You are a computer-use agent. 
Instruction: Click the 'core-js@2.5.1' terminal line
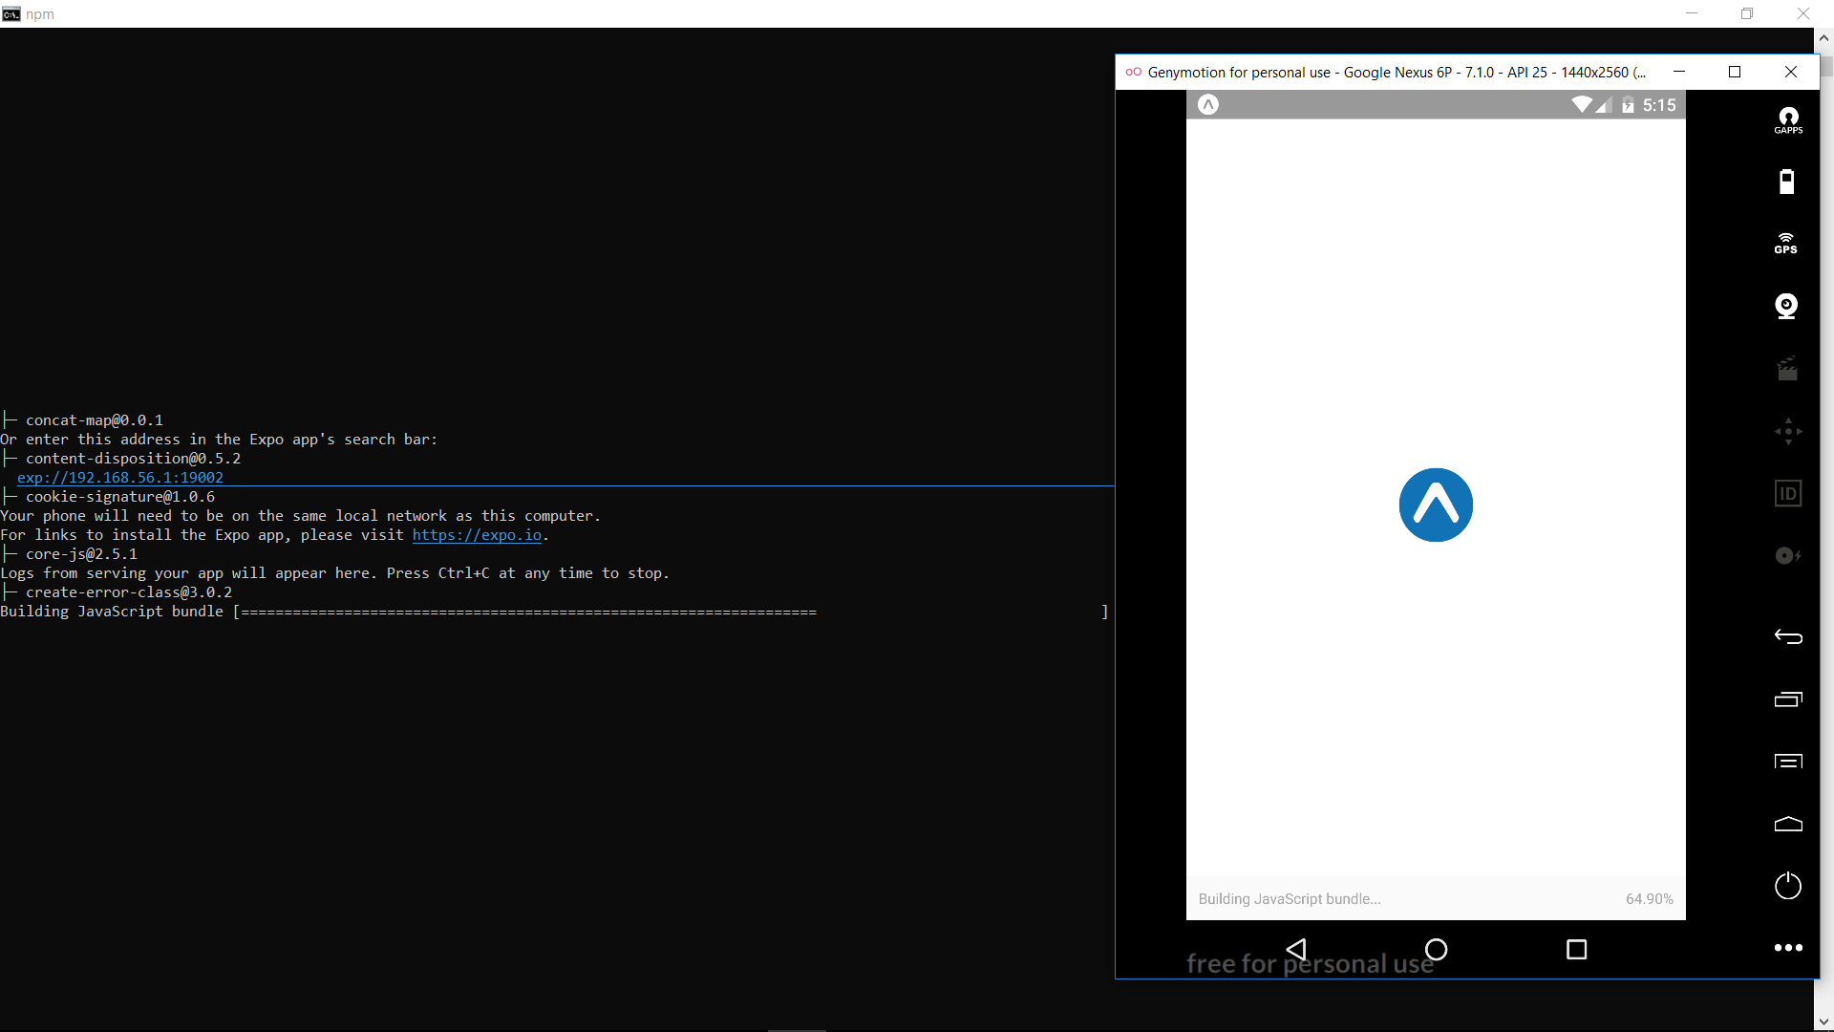[81, 554]
